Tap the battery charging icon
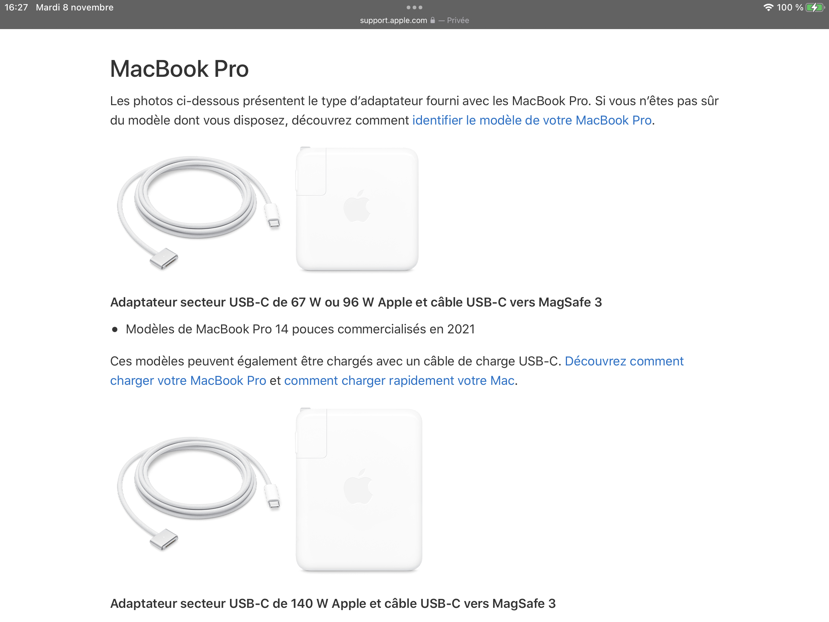The image size is (829, 622). coord(815,7)
